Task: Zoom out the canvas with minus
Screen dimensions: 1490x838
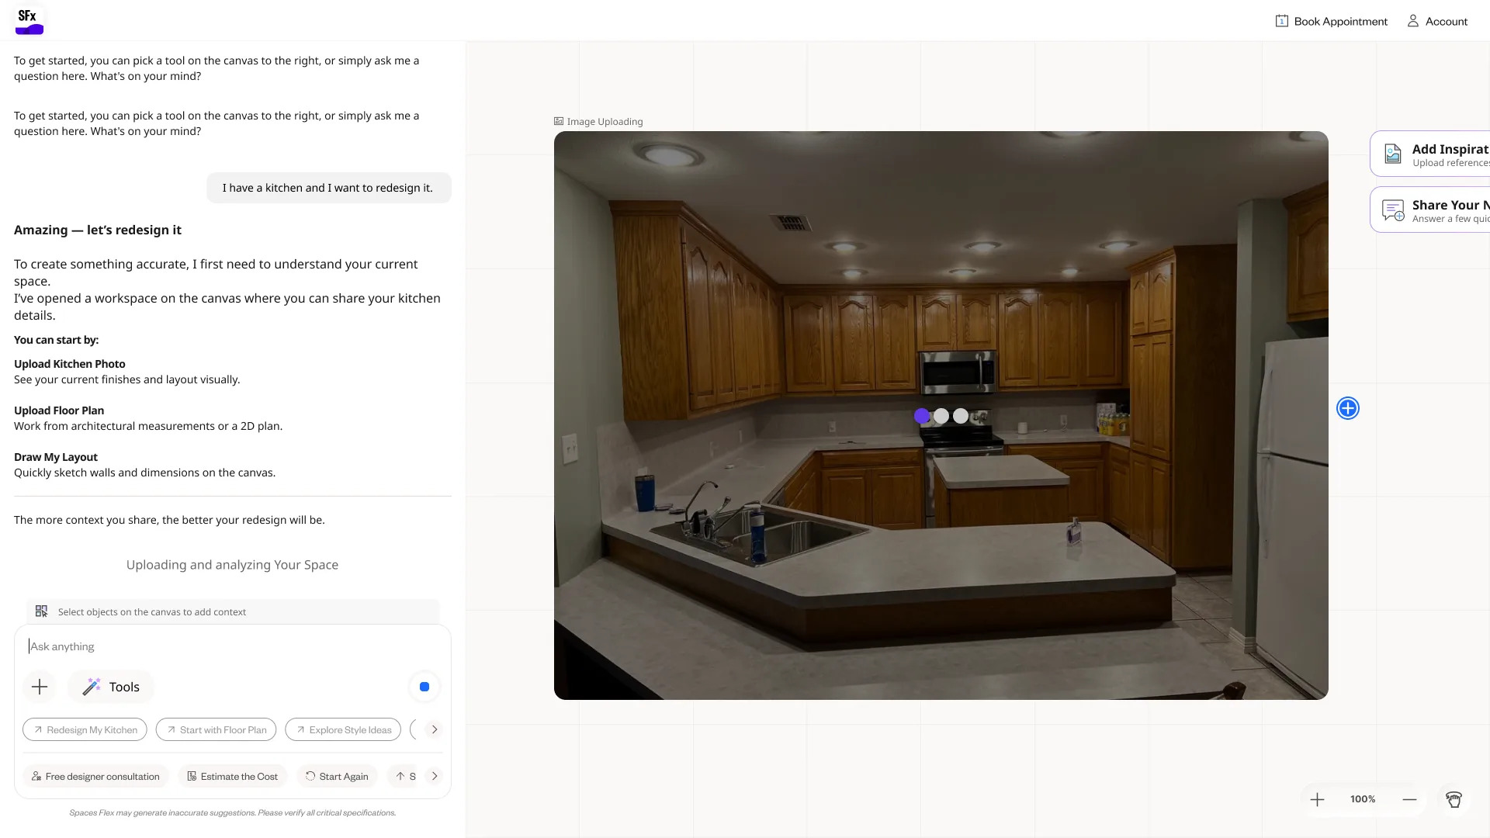Action: (1409, 799)
